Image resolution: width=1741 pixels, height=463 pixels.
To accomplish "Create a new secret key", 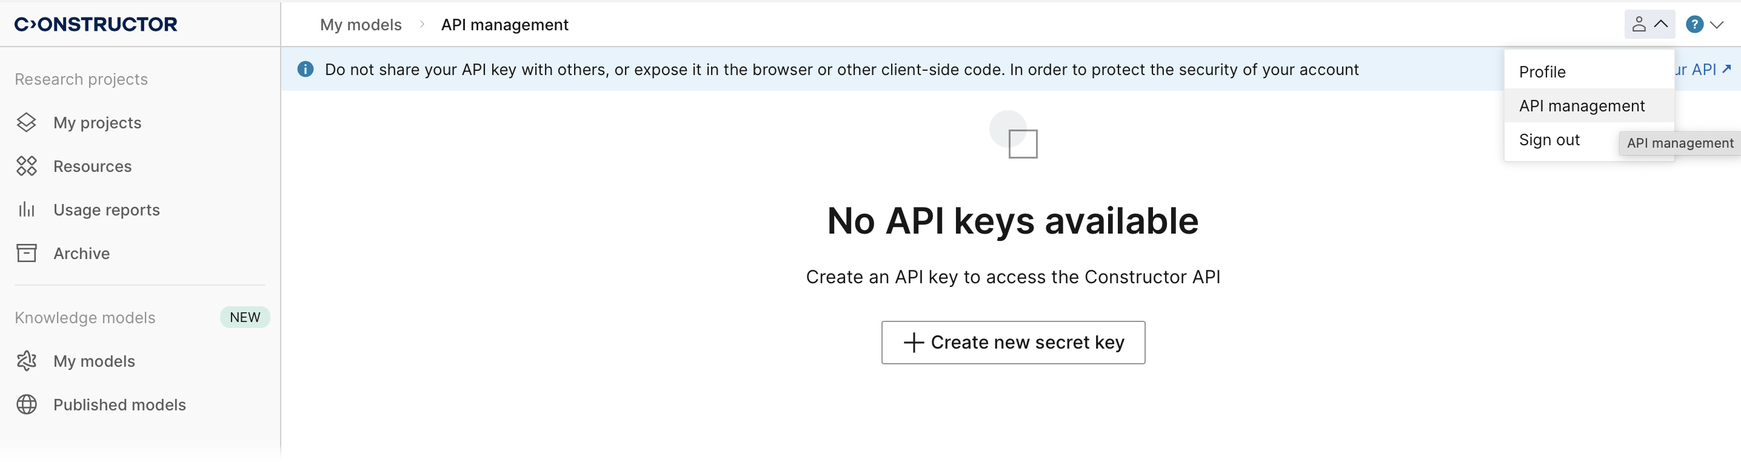I will [x=1013, y=342].
